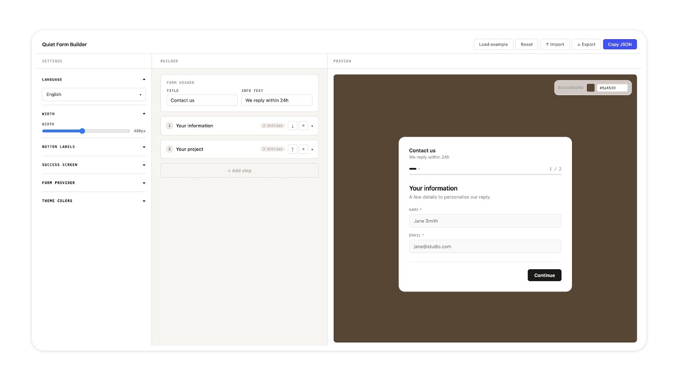Click the 'Quiet Form Builder' title
Screen dimensions: 678x381
click(x=65, y=44)
